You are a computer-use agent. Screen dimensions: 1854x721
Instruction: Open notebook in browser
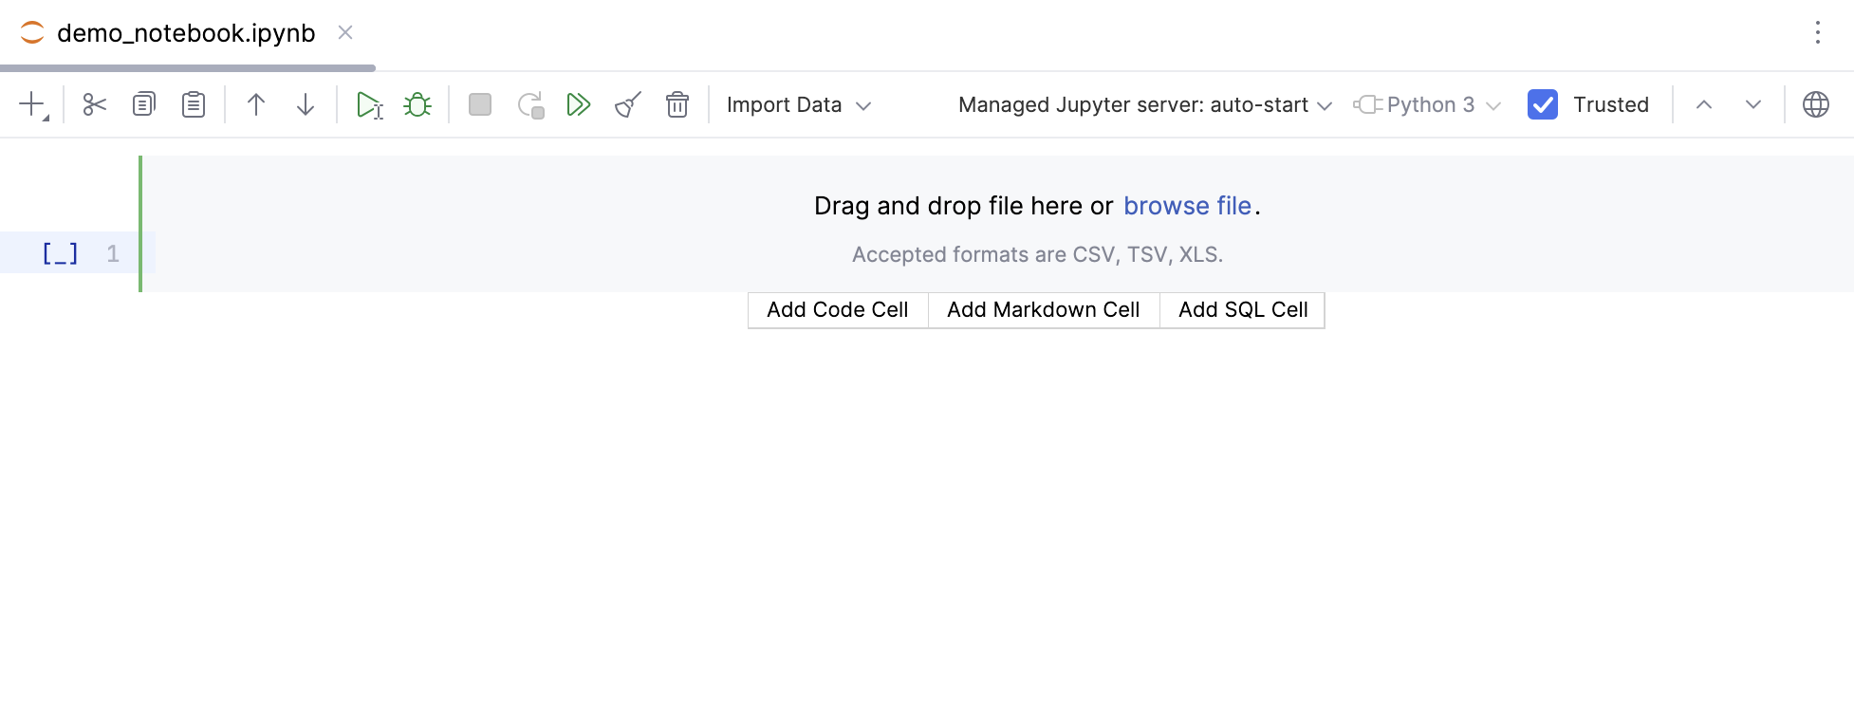coord(1817,104)
